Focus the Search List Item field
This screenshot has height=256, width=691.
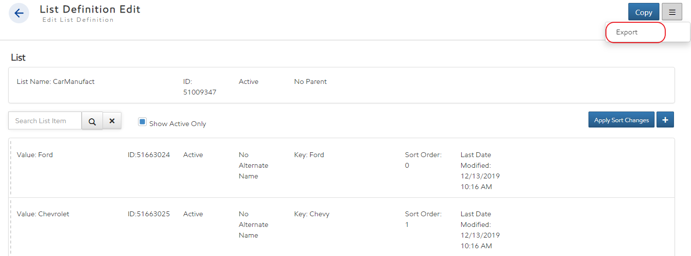pos(45,121)
